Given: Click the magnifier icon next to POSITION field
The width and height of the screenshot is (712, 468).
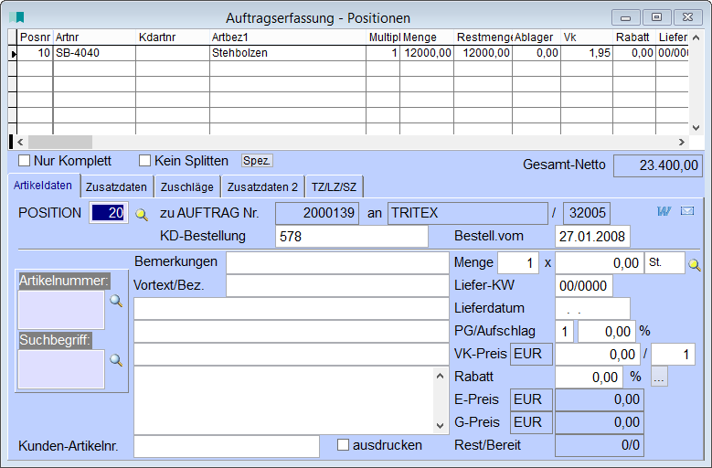Looking at the screenshot, I should coord(142,215).
